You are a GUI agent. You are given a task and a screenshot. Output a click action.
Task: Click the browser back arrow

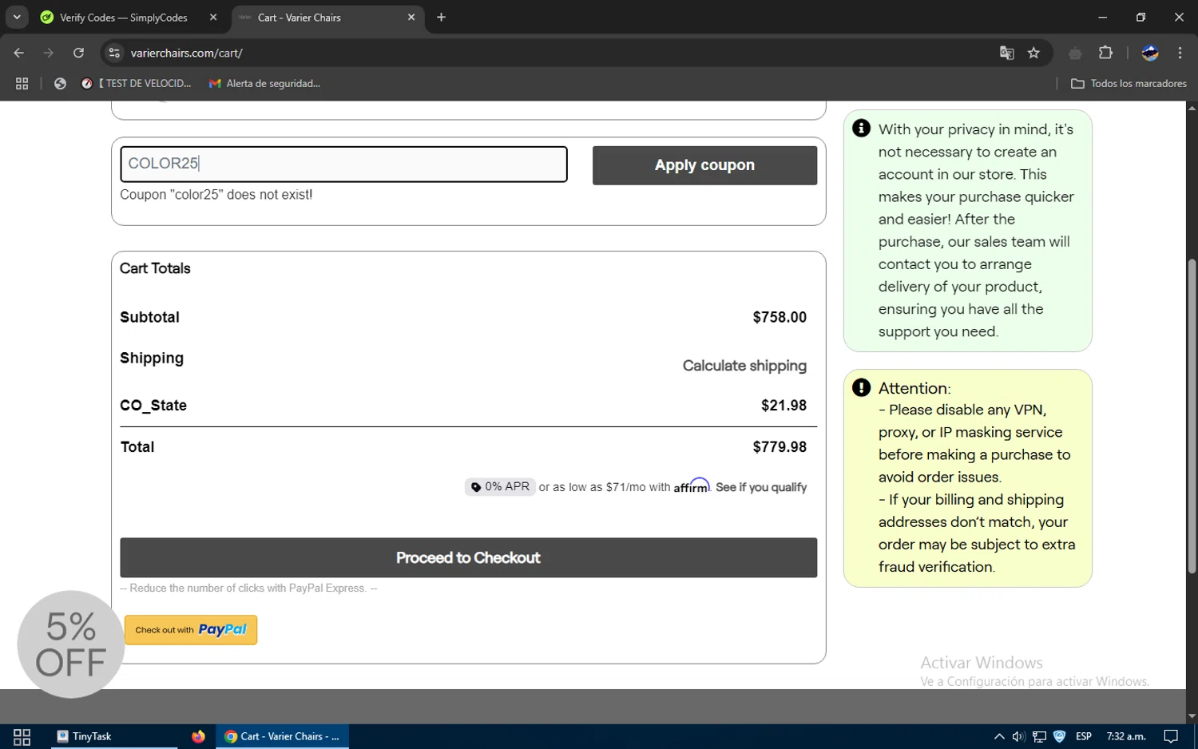pos(19,53)
